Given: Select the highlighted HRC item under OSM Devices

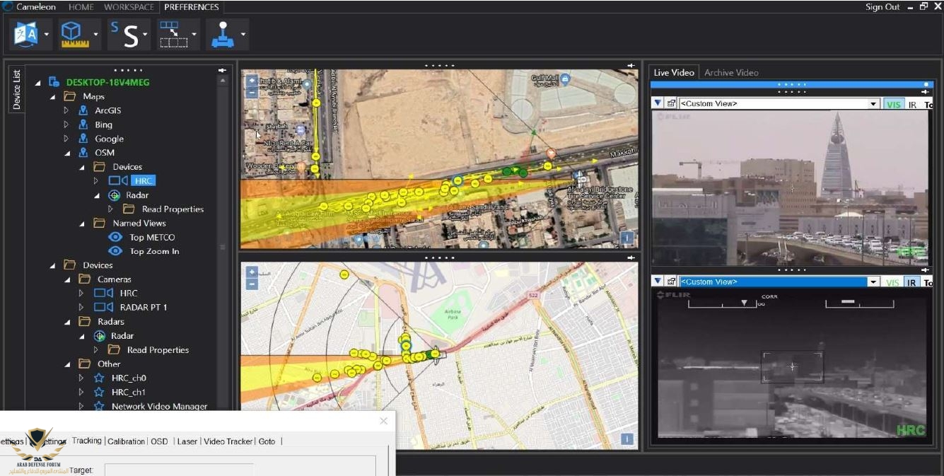Looking at the screenshot, I should tap(143, 181).
